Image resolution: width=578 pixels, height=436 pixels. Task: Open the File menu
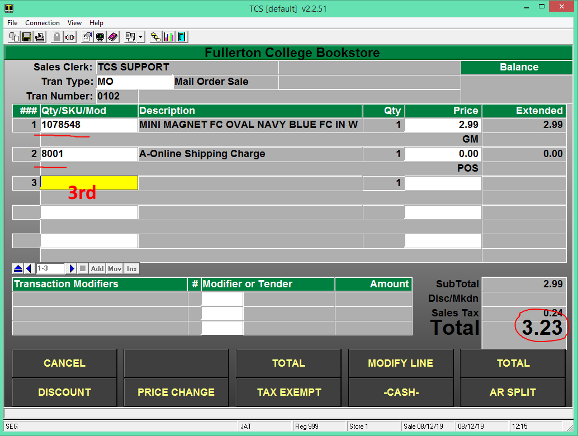click(12, 23)
